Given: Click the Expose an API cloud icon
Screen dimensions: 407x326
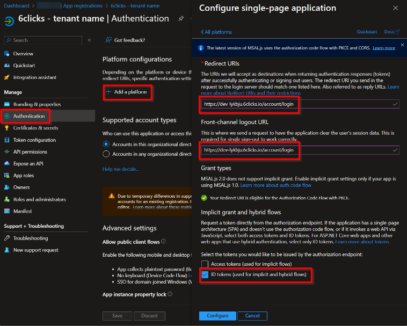Looking at the screenshot, I should (x=7, y=163).
